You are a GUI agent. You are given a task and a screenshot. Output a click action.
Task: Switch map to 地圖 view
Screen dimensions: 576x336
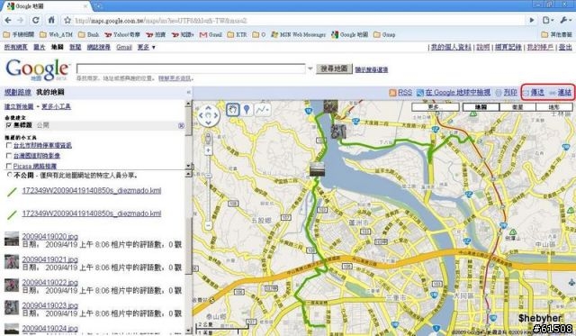pyautogui.click(x=481, y=107)
